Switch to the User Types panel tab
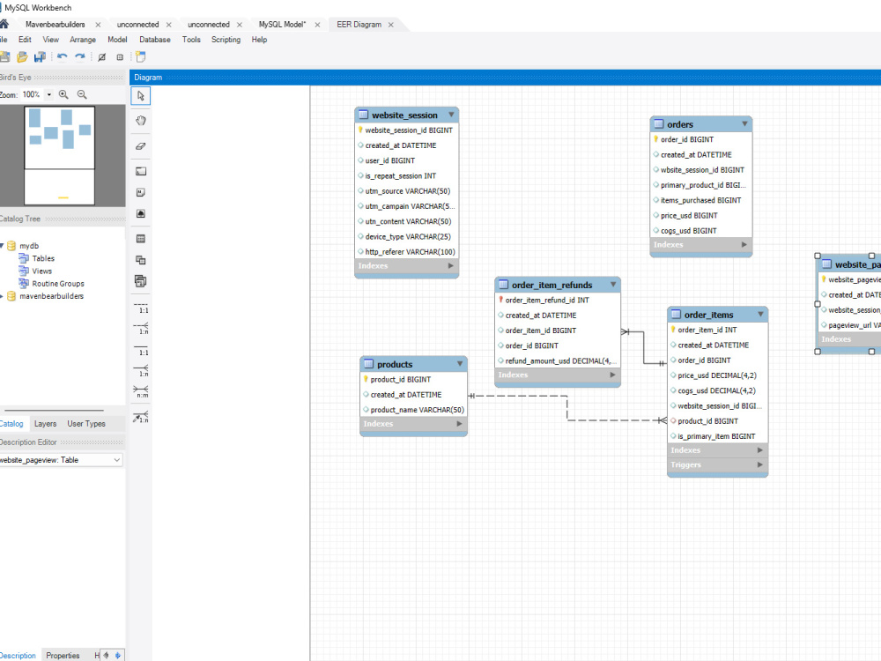This screenshot has width=881, height=661. tap(86, 424)
